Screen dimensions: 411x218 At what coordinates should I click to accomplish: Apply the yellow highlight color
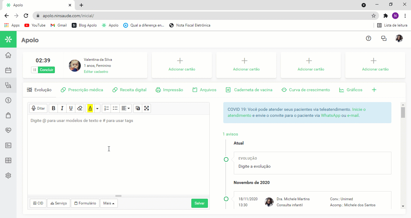(x=90, y=108)
